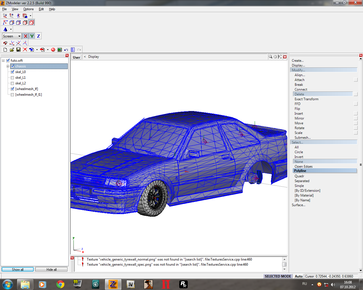This screenshot has height=290, width=363.
Task: Open dropdown arrow at end of top selection toolbar
Action: pyautogui.click(x=30, y=16)
